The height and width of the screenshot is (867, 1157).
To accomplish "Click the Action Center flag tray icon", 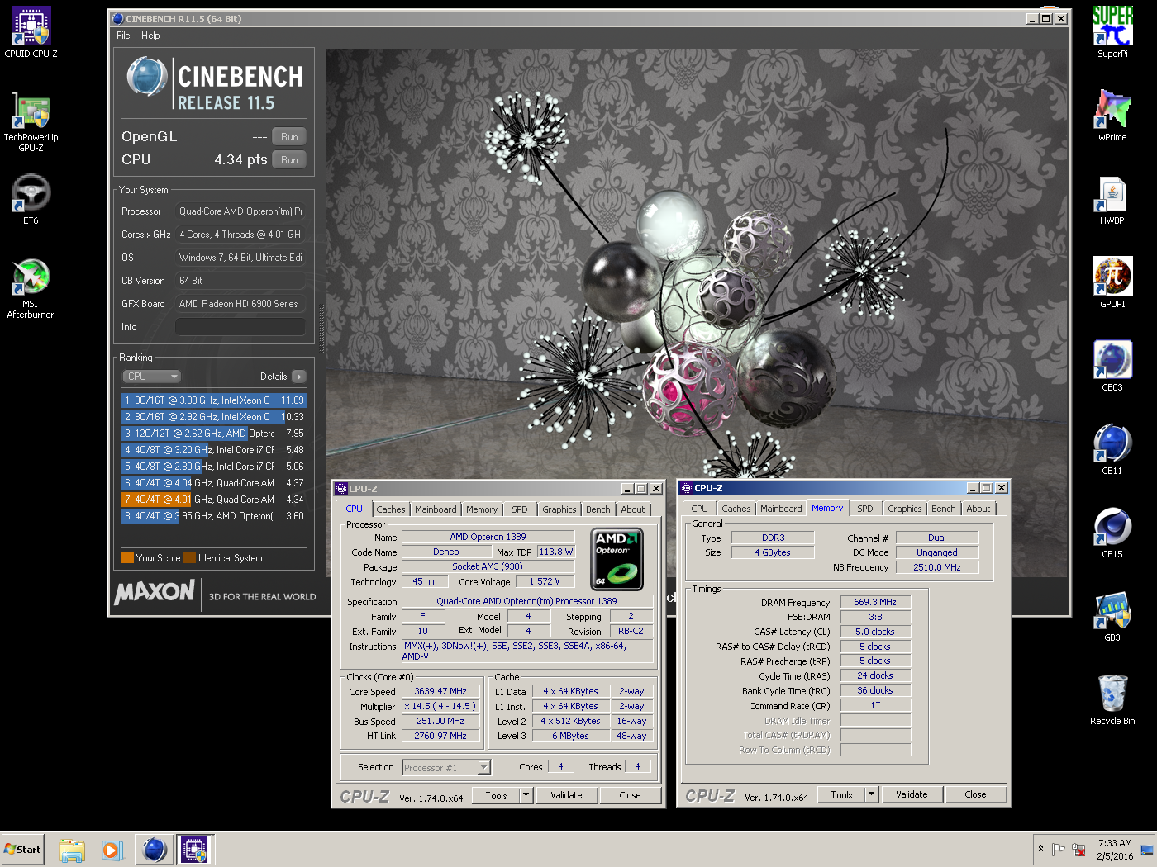I will pos(1059,850).
